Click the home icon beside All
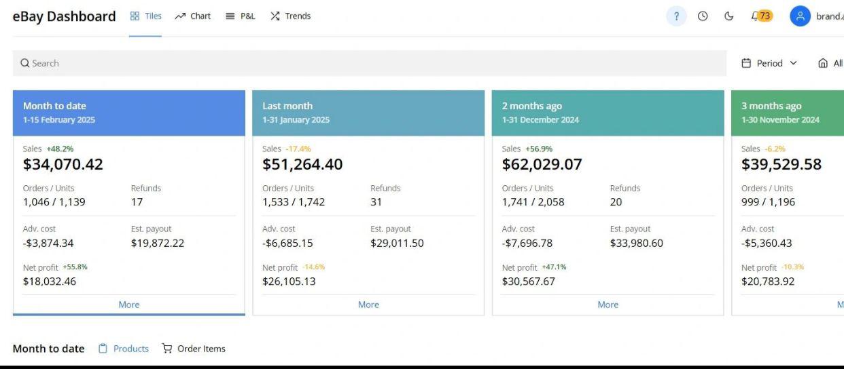844x369 pixels. coord(823,63)
